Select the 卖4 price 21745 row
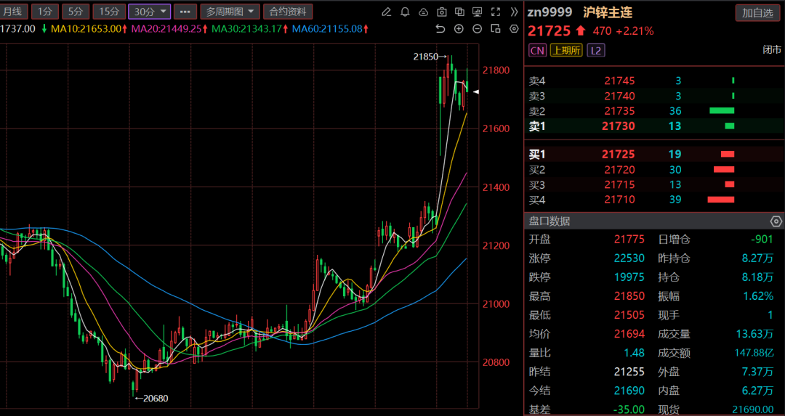The height and width of the screenshot is (416, 785). tap(654, 81)
